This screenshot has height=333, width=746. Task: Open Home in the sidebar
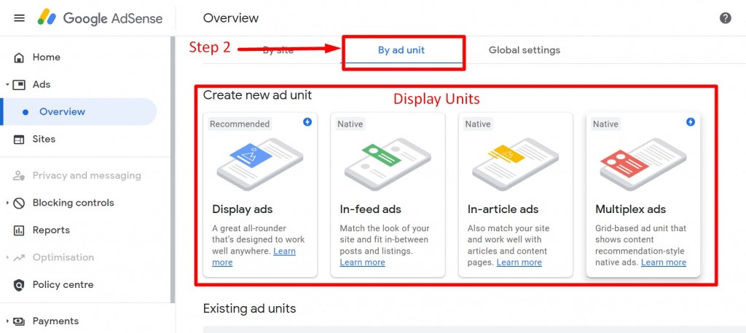pyautogui.click(x=46, y=57)
